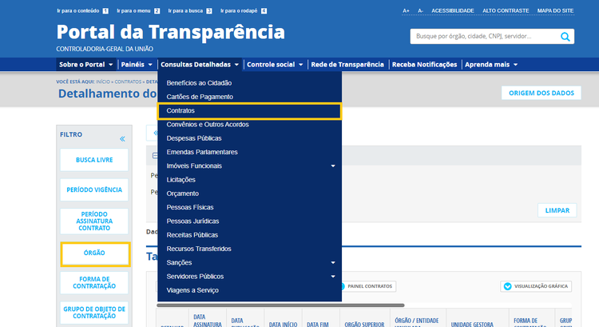Open Viagens a Serviço menu entry
This screenshot has width=599, height=327.
coord(192,290)
